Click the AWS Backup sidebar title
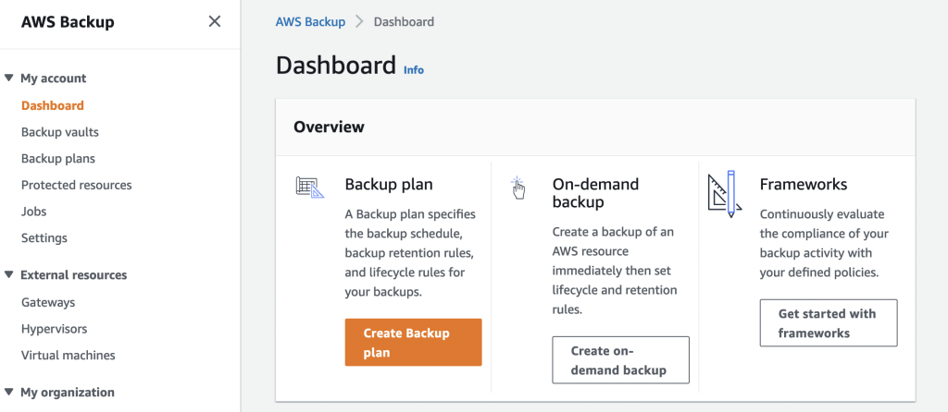The height and width of the screenshot is (412, 948). pyautogui.click(x=68, y=22)
